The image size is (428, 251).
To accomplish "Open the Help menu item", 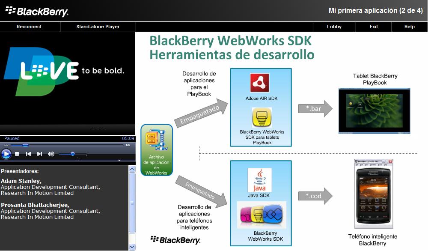I will pyautogui.click(x=410, y=27).
